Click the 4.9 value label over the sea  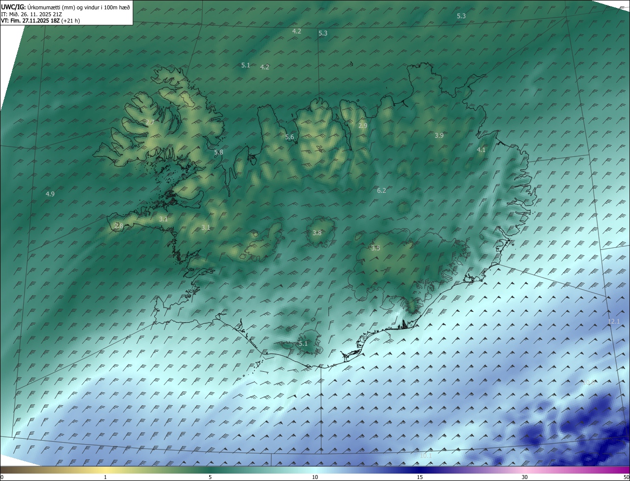(50, 194)
